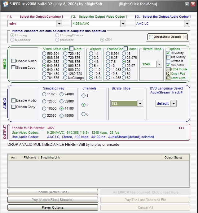Click Encode (Active Files) button
This screenshot has height=213, width=198.
pos(53,192)
